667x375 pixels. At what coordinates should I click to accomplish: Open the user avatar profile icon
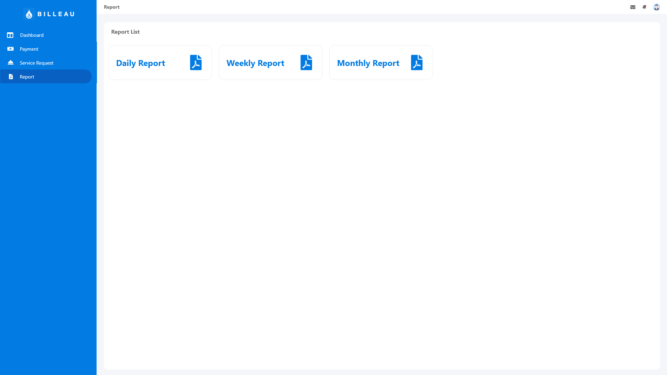pos(656,7)
